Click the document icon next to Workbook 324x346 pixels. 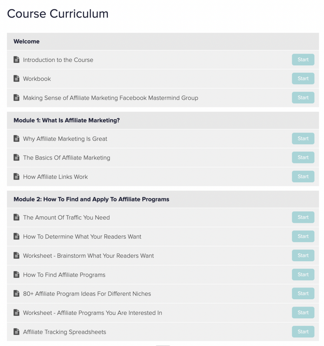16,79
